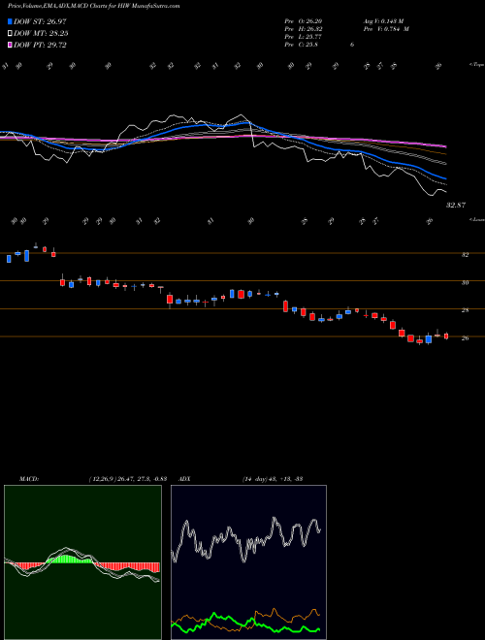
Task: Click the MACD (12,26,9) parameter values
Action: click(x=127, y=479)
